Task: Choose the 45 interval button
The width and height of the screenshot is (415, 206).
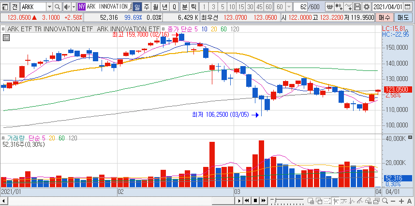Action: click(x=260, y=7)
